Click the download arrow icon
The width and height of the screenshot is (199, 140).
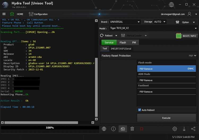[x=184, y=129]
